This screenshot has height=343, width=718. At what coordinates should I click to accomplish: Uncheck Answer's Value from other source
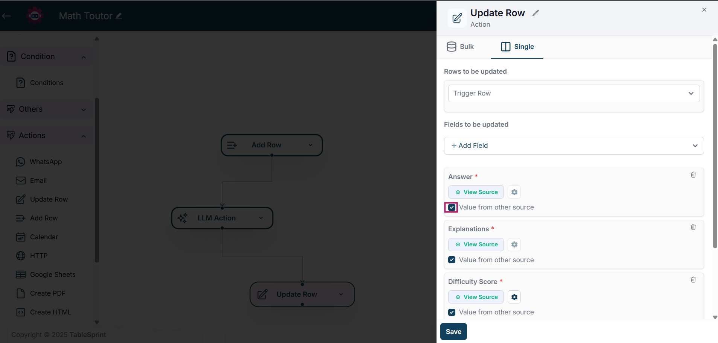(452, 208)
